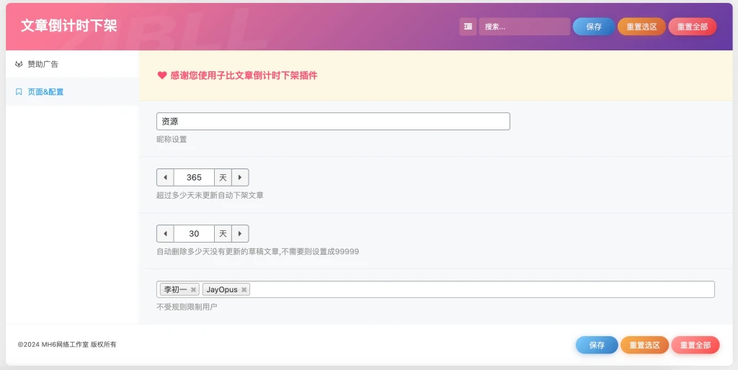Click the expand-all list icon beside search
The image size is (738, 370).
pyautogui.click(x=468, y=27)
